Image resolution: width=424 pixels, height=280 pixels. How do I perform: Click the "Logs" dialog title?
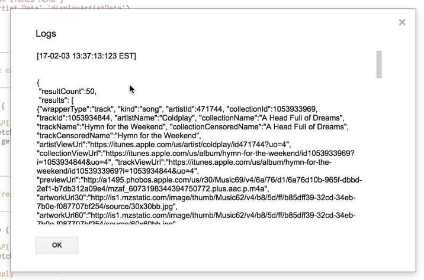point(46,34)
